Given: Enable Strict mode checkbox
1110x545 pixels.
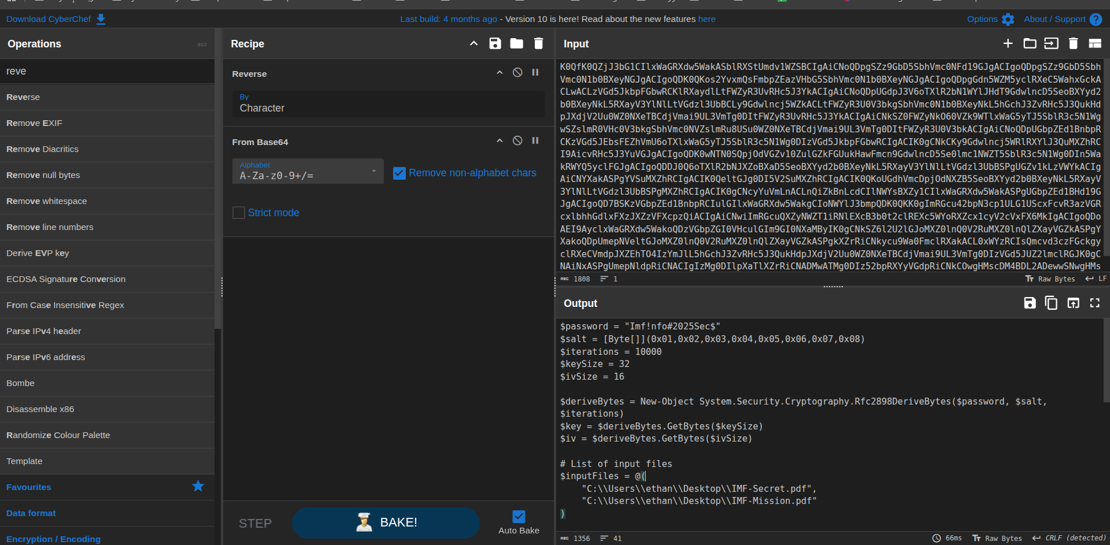Looking at the screenshot, I should pos(239,213).
